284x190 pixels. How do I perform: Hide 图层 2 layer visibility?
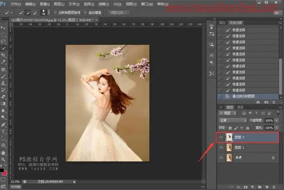[x=221, y=137]
